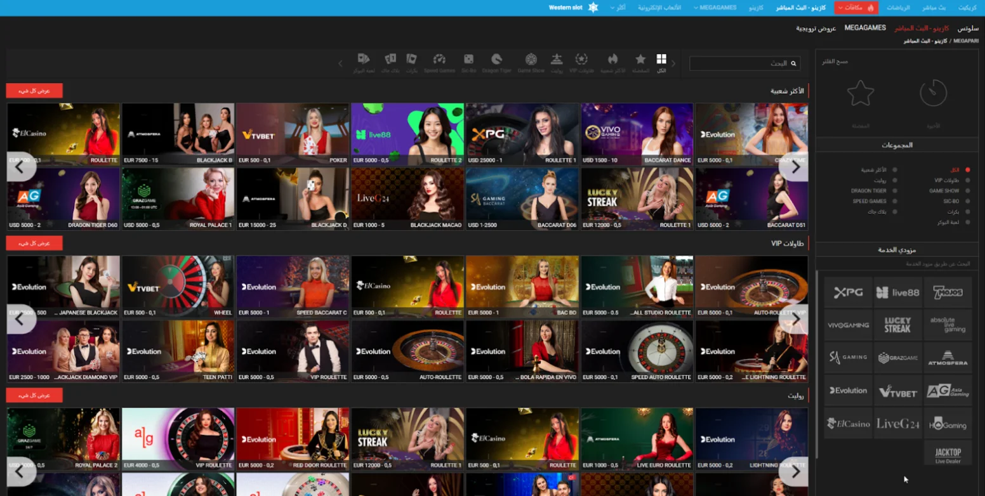Viewport: 985px width, 496px height.
Task: Show previous games in 'الأكثر شعبية' carousel
Action: coord(20,167)
